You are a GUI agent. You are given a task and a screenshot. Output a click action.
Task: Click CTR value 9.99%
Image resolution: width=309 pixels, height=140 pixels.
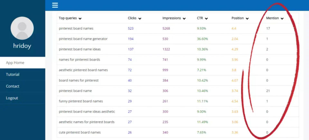pyautogui.click(x=201, y=60)
